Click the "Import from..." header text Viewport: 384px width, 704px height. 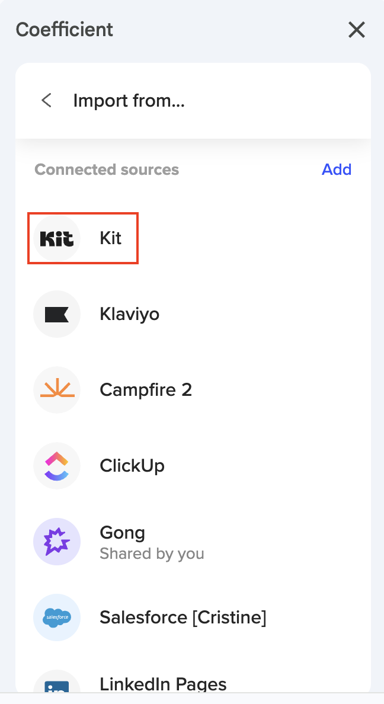point(129,101)
